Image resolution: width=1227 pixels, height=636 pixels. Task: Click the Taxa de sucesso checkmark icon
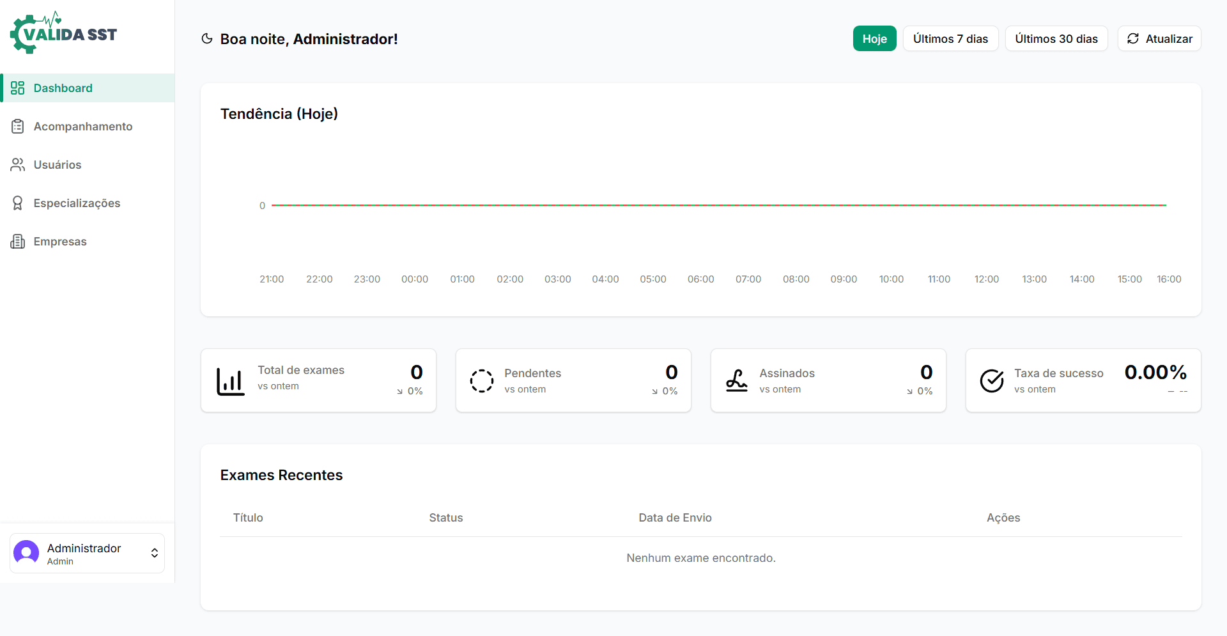pos(991,381)
